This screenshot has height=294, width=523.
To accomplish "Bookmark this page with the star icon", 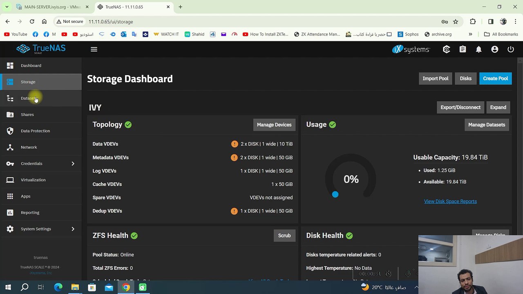I will pos(456,22).
